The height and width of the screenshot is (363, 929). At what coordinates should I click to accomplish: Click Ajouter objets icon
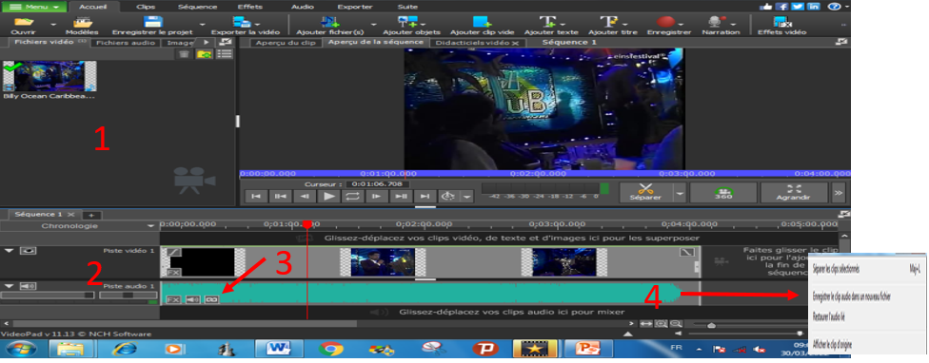tap(407, 22)
